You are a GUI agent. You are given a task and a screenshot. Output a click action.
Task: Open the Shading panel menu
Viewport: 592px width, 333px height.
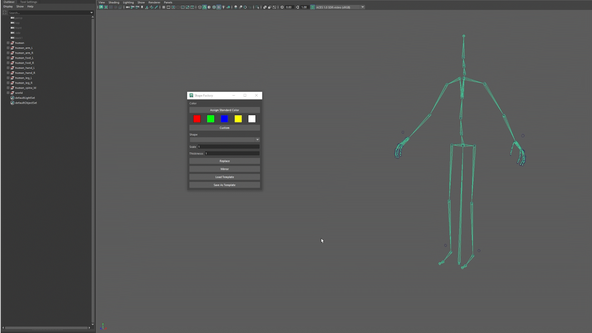[x=114, y=2]
